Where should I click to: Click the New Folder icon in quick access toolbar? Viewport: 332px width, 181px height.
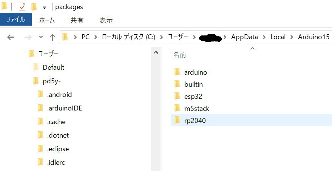[x=34, y=7]
